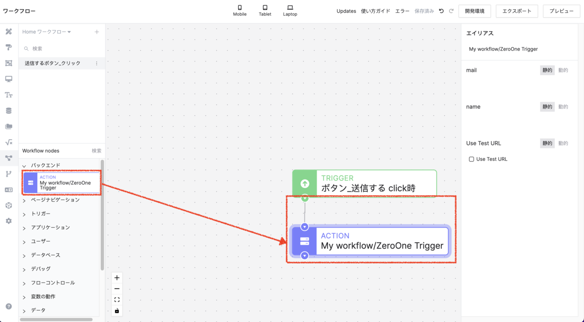Click the node list vertical scrollbar
Screen dimensions: 584x322
pyautogui.click(x=102, y=215)
